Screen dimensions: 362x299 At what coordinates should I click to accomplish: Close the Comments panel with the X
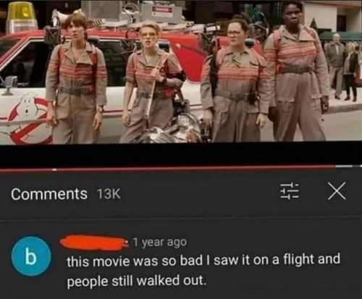point(337,190)
